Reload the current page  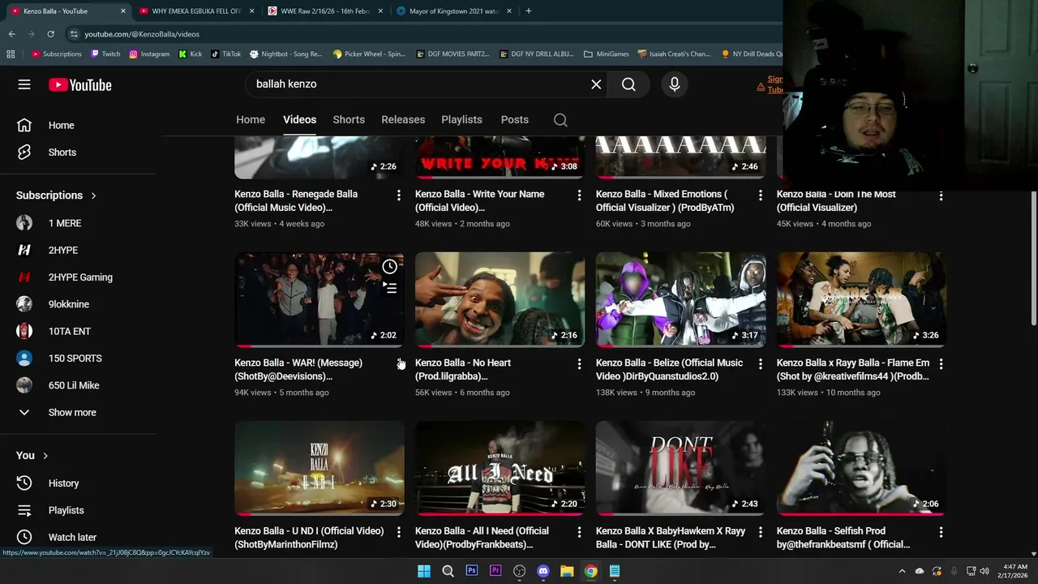point(50,34)
